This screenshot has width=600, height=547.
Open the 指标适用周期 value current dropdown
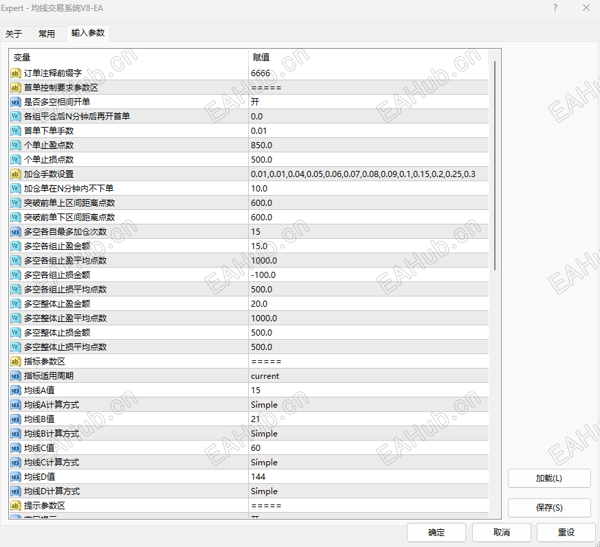tap(368, 376)
